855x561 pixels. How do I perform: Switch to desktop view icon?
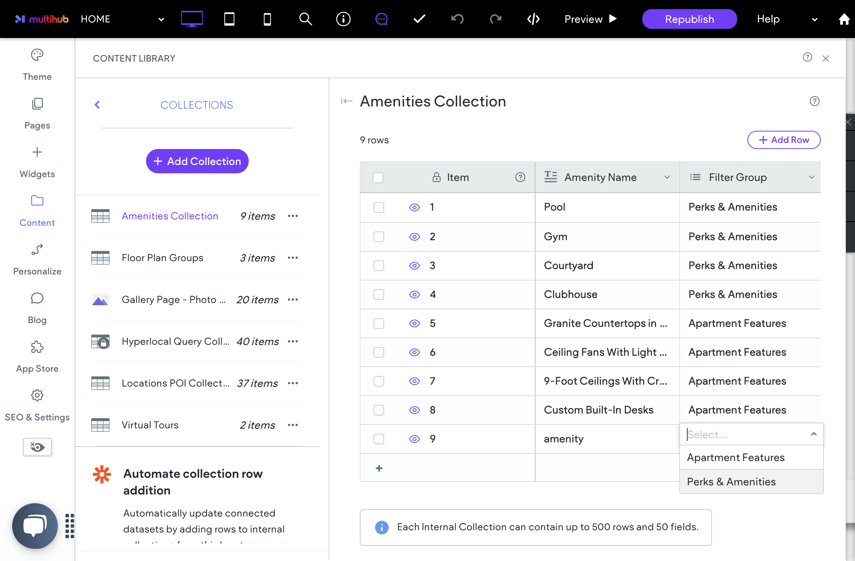point(192,19)
